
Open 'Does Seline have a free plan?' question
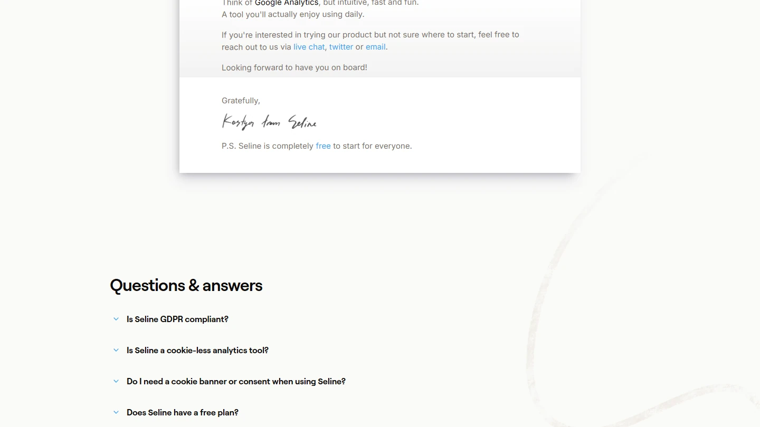[x=183, y=412]
